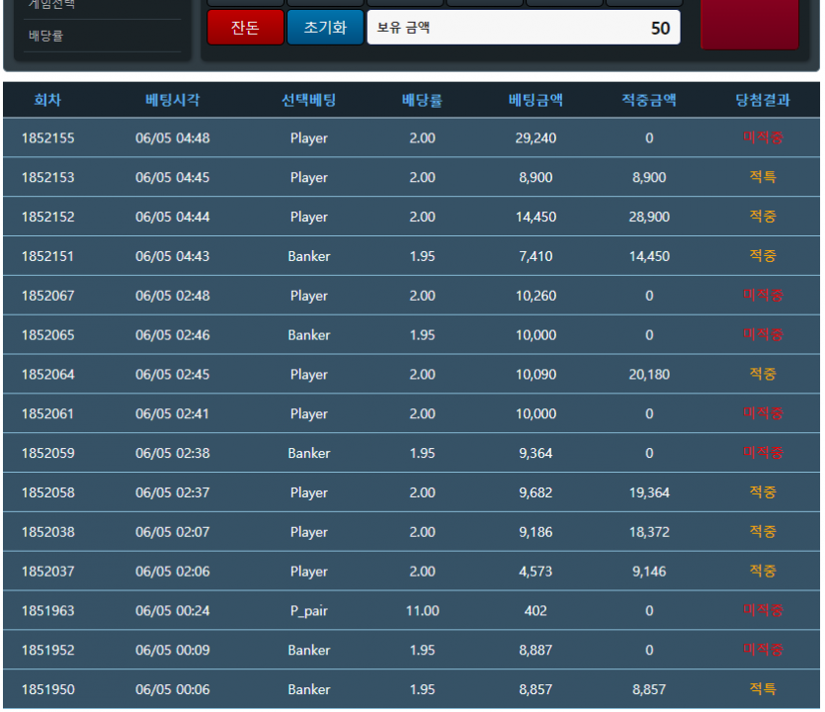Click the 미적중 result for round 1852065
The image size is (825, 712).
pyautogui.click(x=763, y=334)
